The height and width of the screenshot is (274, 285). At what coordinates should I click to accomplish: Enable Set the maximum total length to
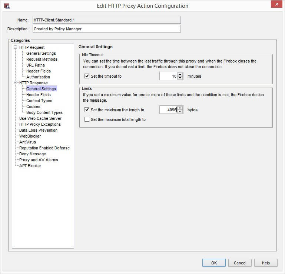point(87,119)
